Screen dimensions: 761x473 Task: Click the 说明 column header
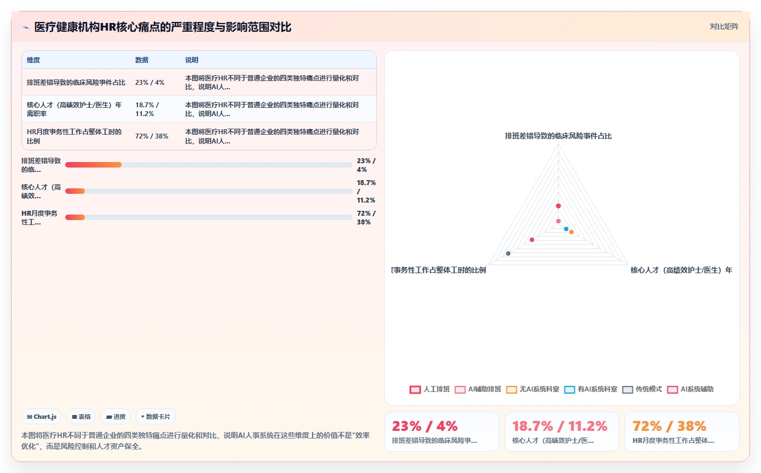[192, 60]
